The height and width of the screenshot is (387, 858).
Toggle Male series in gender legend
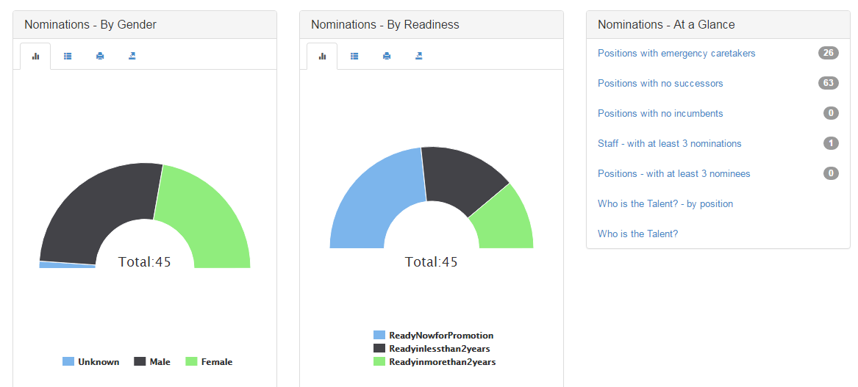(152, 362)
